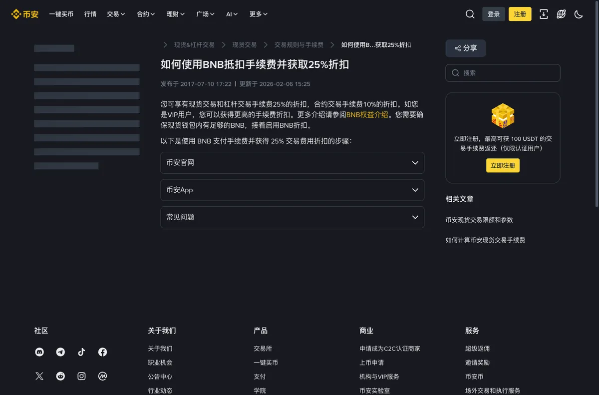Viewport: 599px width, 395px height.
Task: Open the 合约 dropdown menu
Action: click(x=146, y=14)
